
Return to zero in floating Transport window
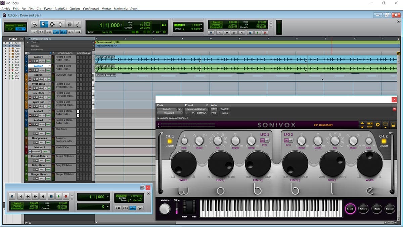20,196
